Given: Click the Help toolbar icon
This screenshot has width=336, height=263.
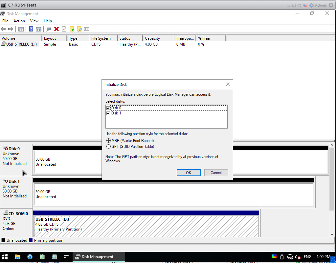Looking at the screenshot, I should [x=31, y=29].
